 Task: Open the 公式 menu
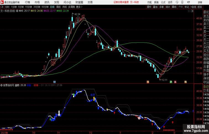pos(163,2)
